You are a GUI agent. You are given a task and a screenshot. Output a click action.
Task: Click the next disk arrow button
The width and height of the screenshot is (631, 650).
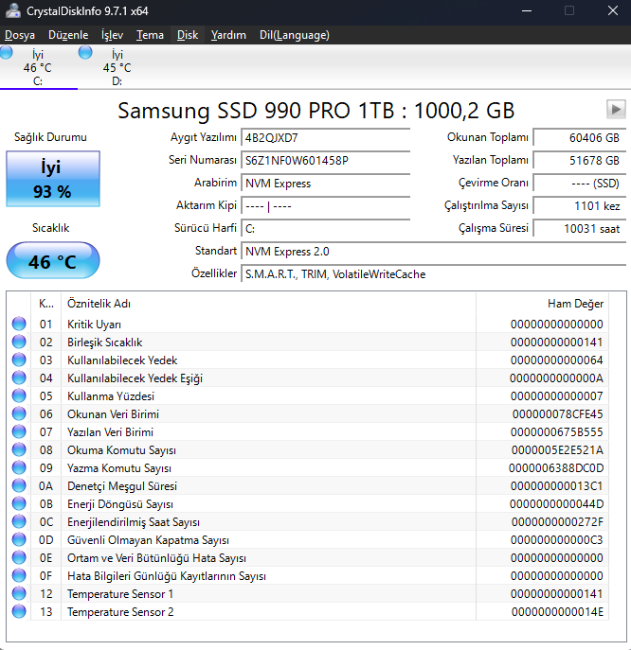616,110
